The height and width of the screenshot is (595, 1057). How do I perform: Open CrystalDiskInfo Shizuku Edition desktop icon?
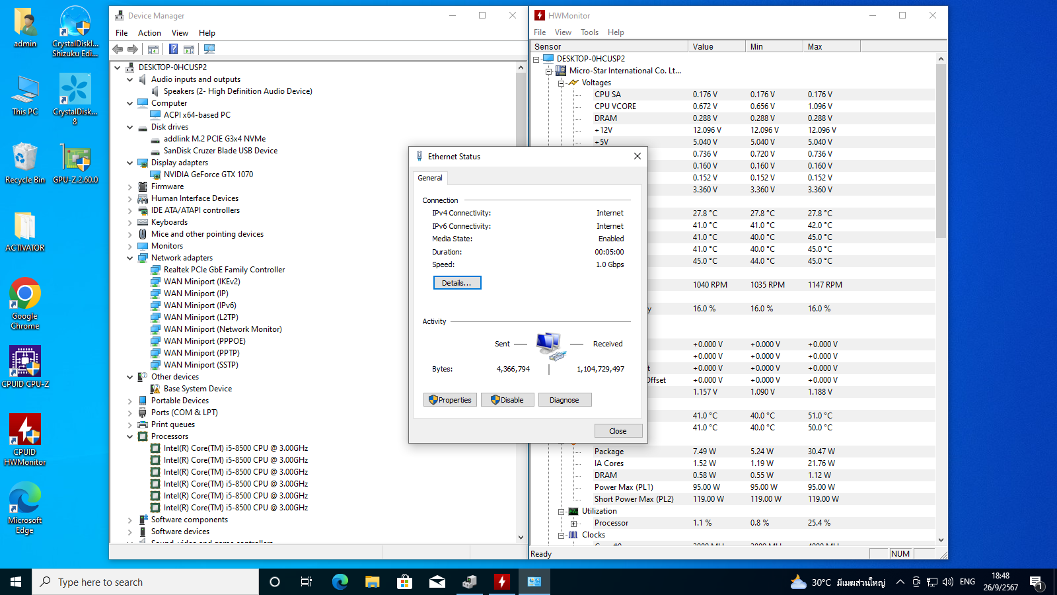pos(75,30)
